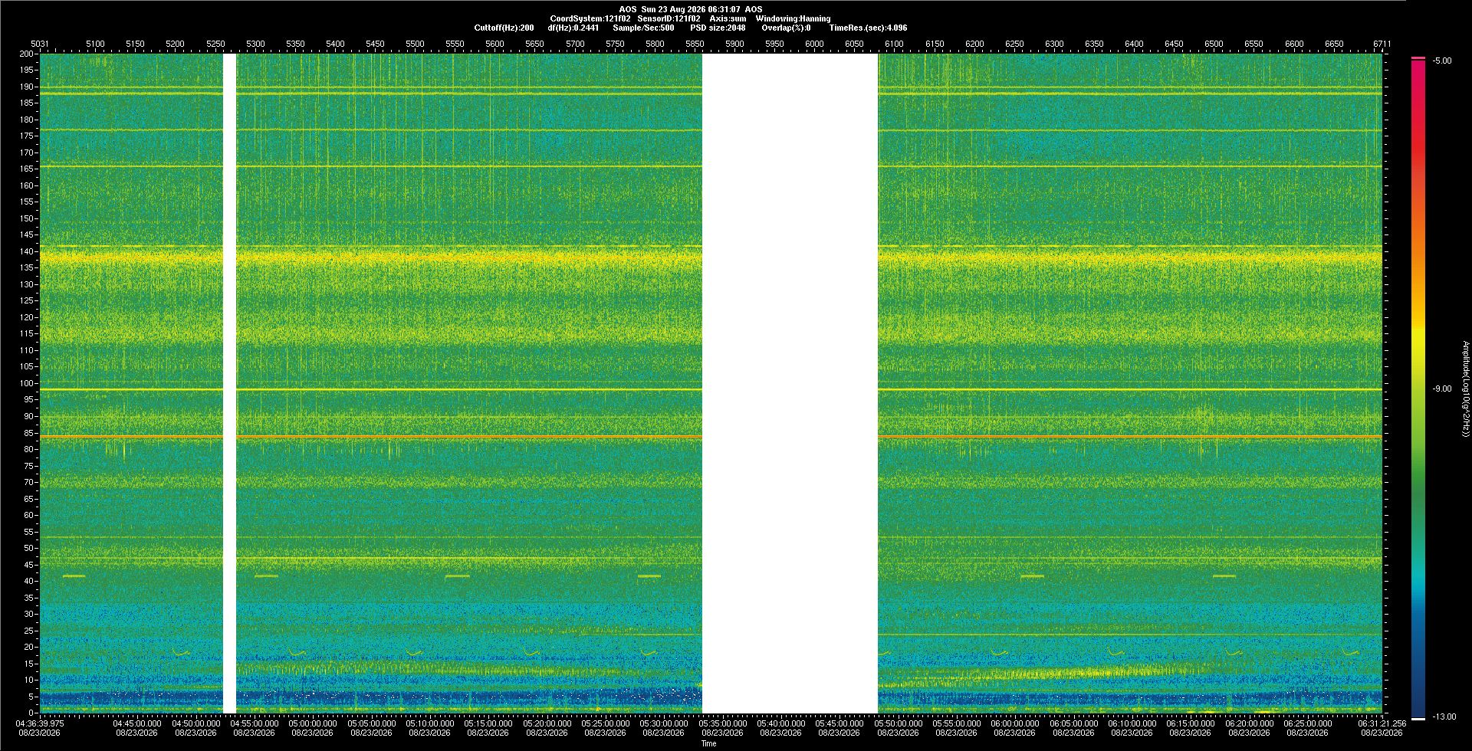Click the 5300 tick on the top axis

pyautogui.click(x=255, y=44)
